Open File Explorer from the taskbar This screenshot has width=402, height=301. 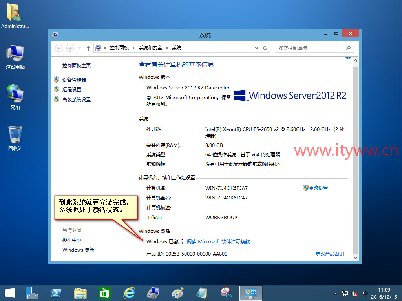80,293
